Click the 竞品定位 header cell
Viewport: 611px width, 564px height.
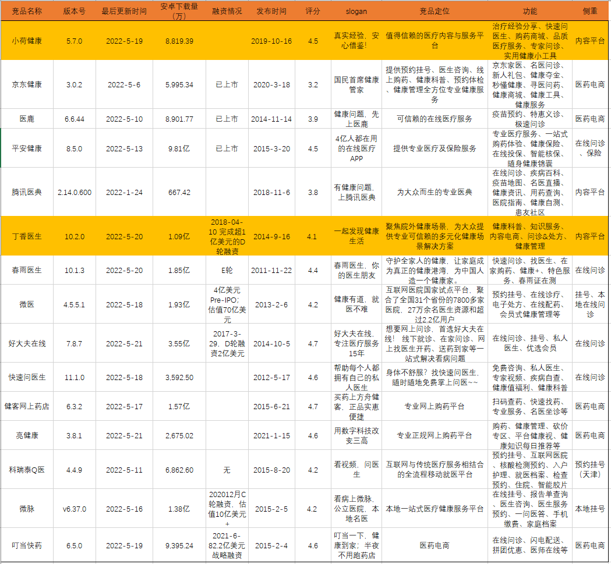tap(435, 11)
